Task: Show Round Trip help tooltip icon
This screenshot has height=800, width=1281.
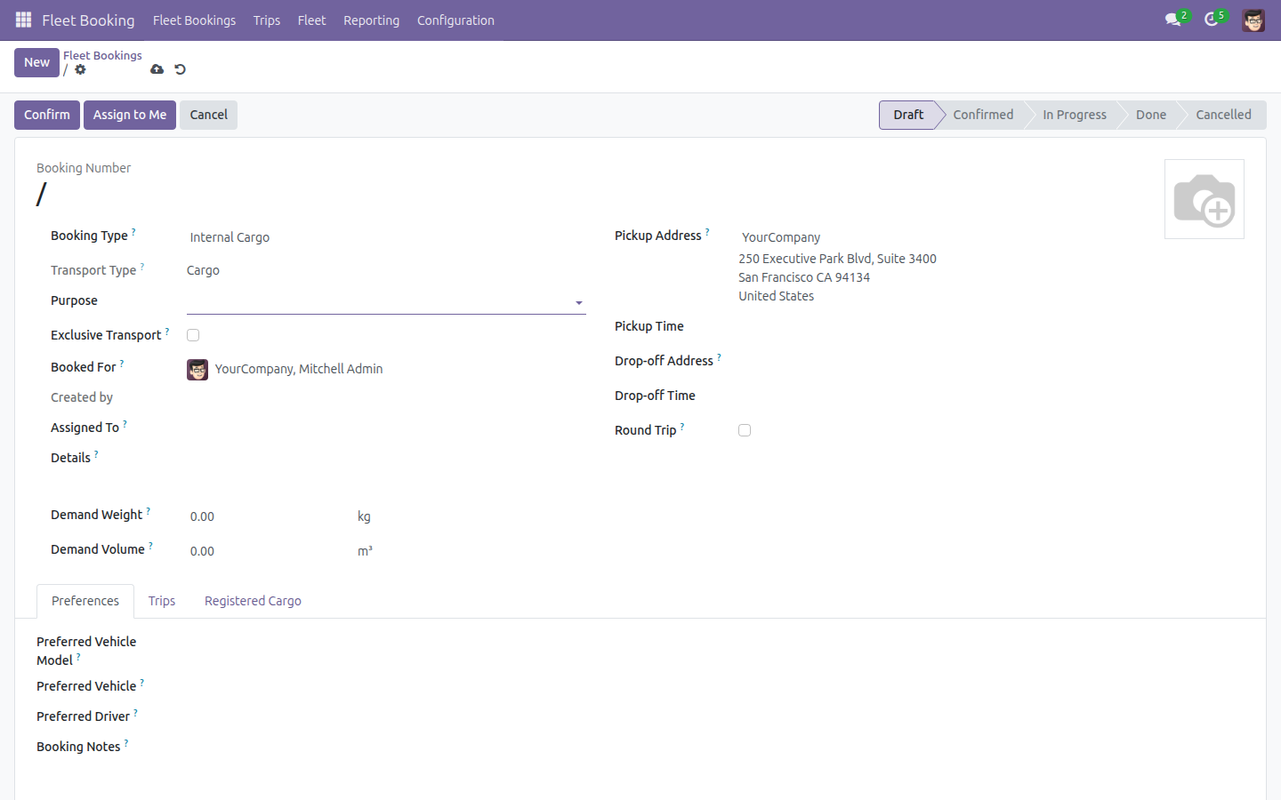Action: click(x=682, y=426)
